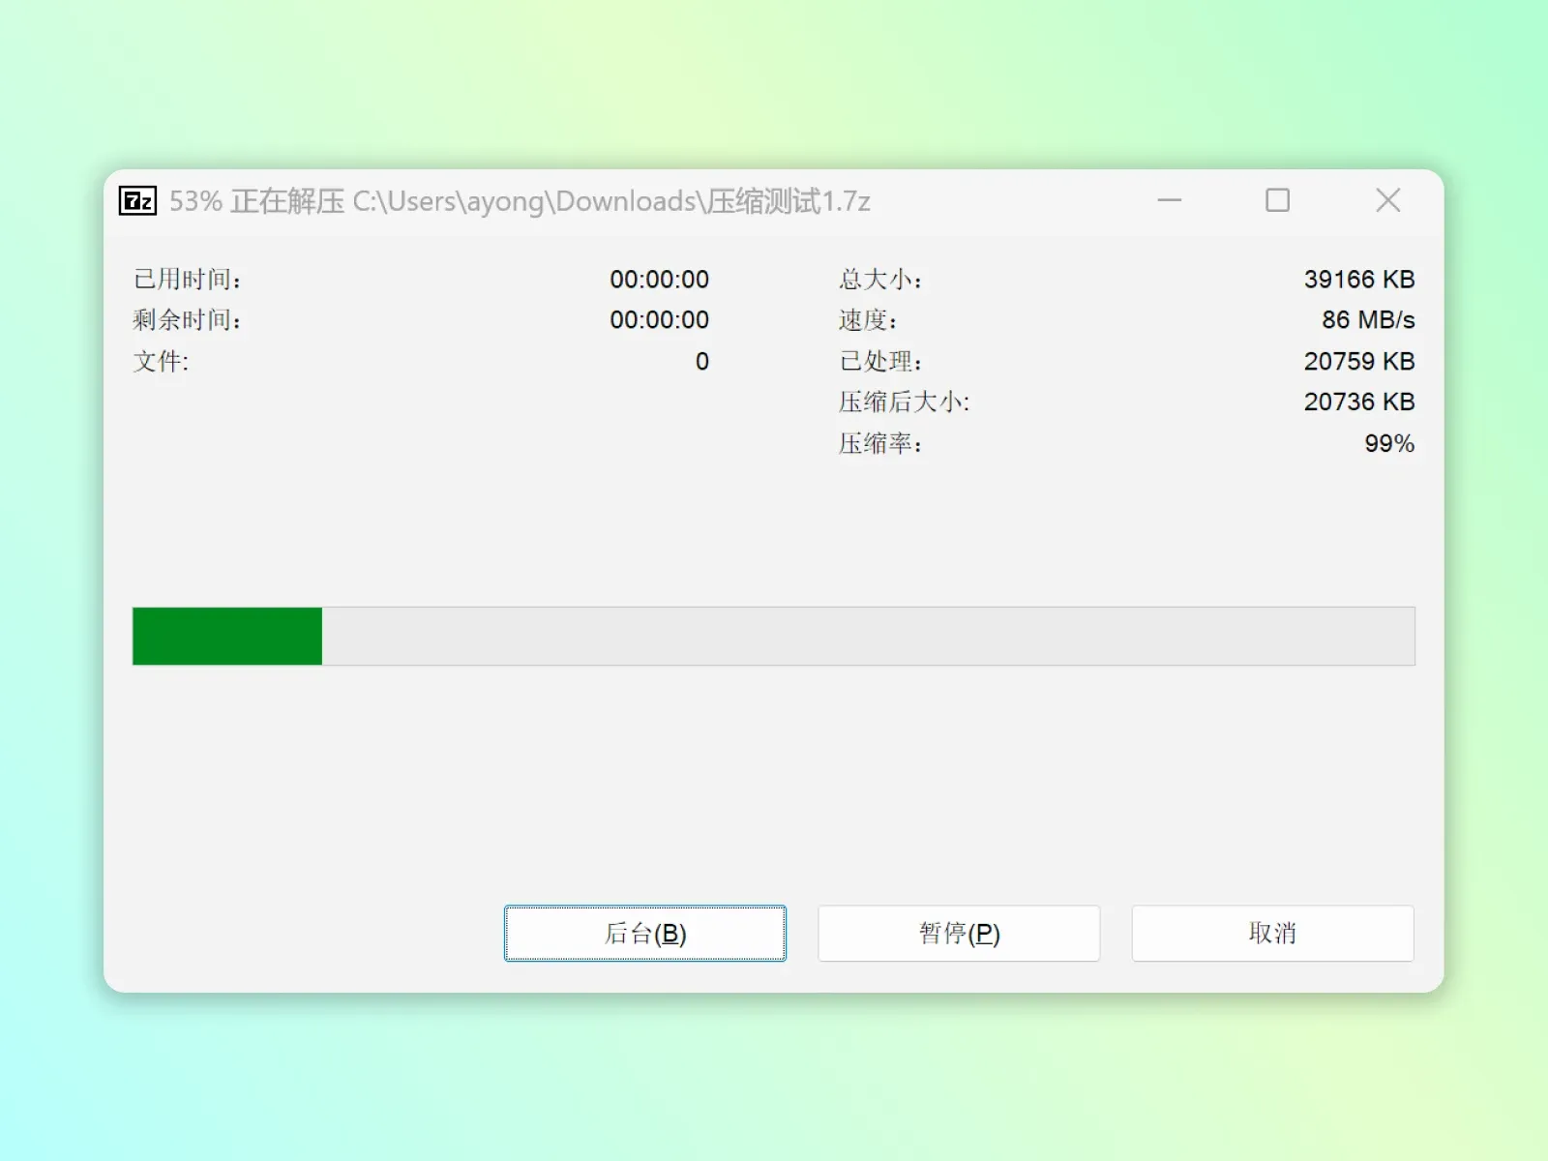Click speed value 86 MB/s
Image resolution: width=1548 pixels, height=1161 pixels.
coord(1368,320)
